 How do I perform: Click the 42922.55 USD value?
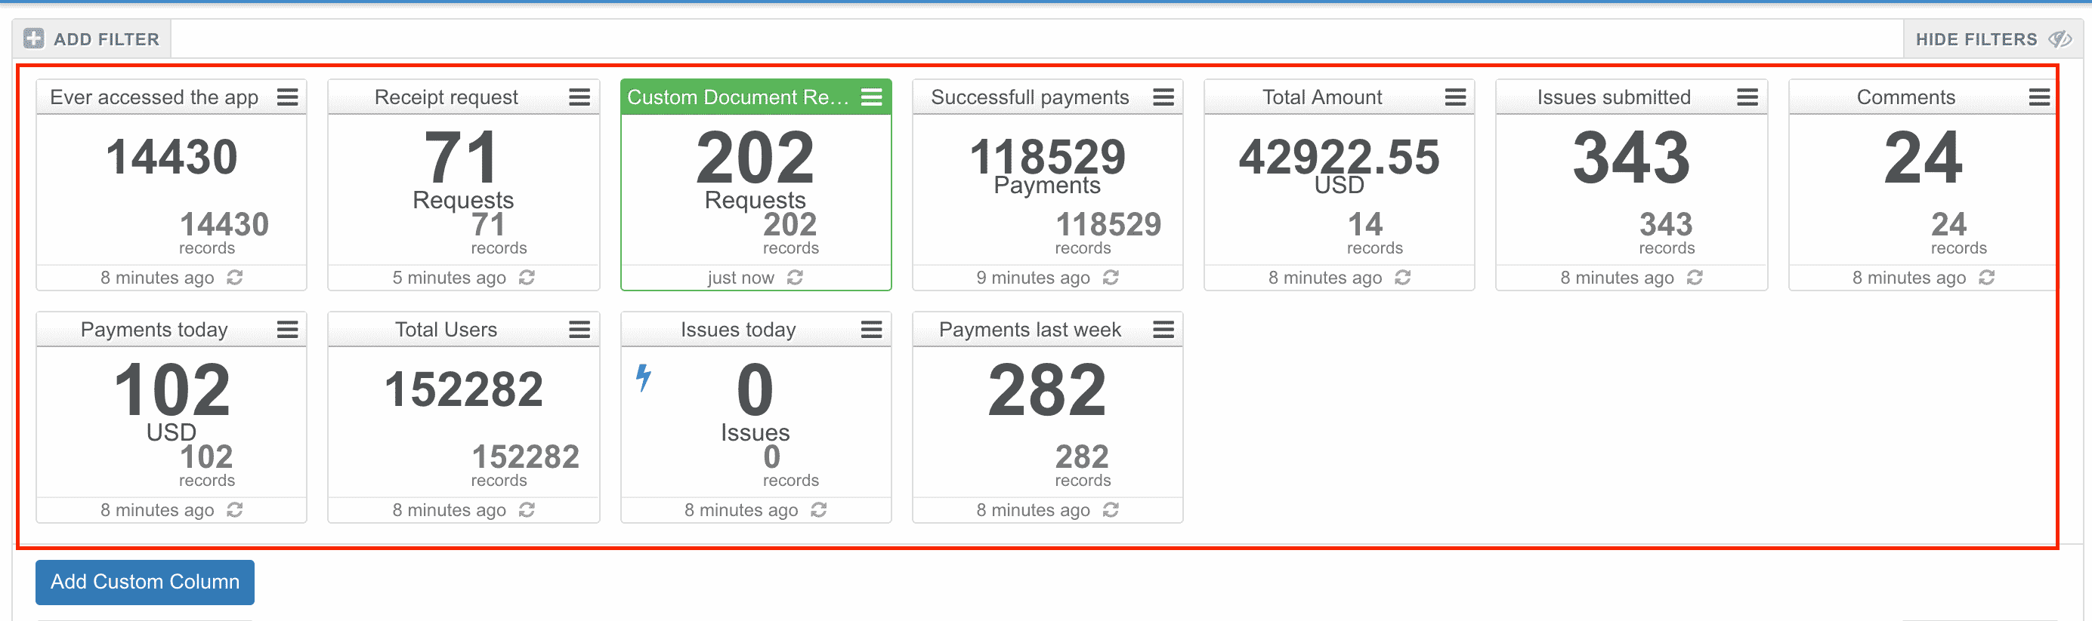(x=1340, y=156)
